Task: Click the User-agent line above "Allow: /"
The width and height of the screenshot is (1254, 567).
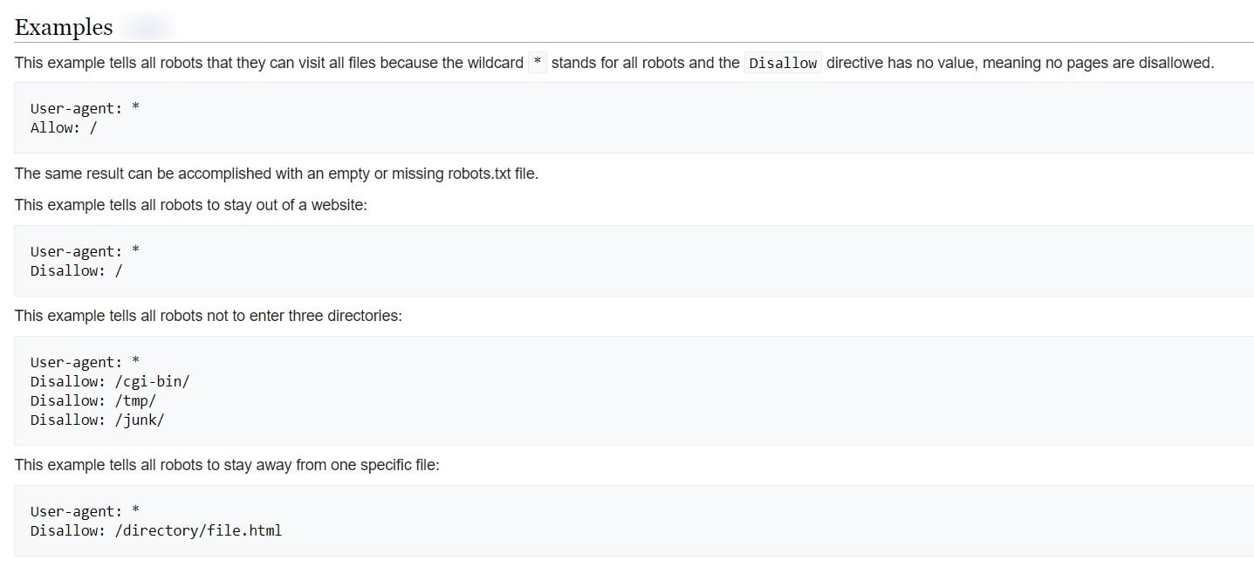Action: (85, 108)
